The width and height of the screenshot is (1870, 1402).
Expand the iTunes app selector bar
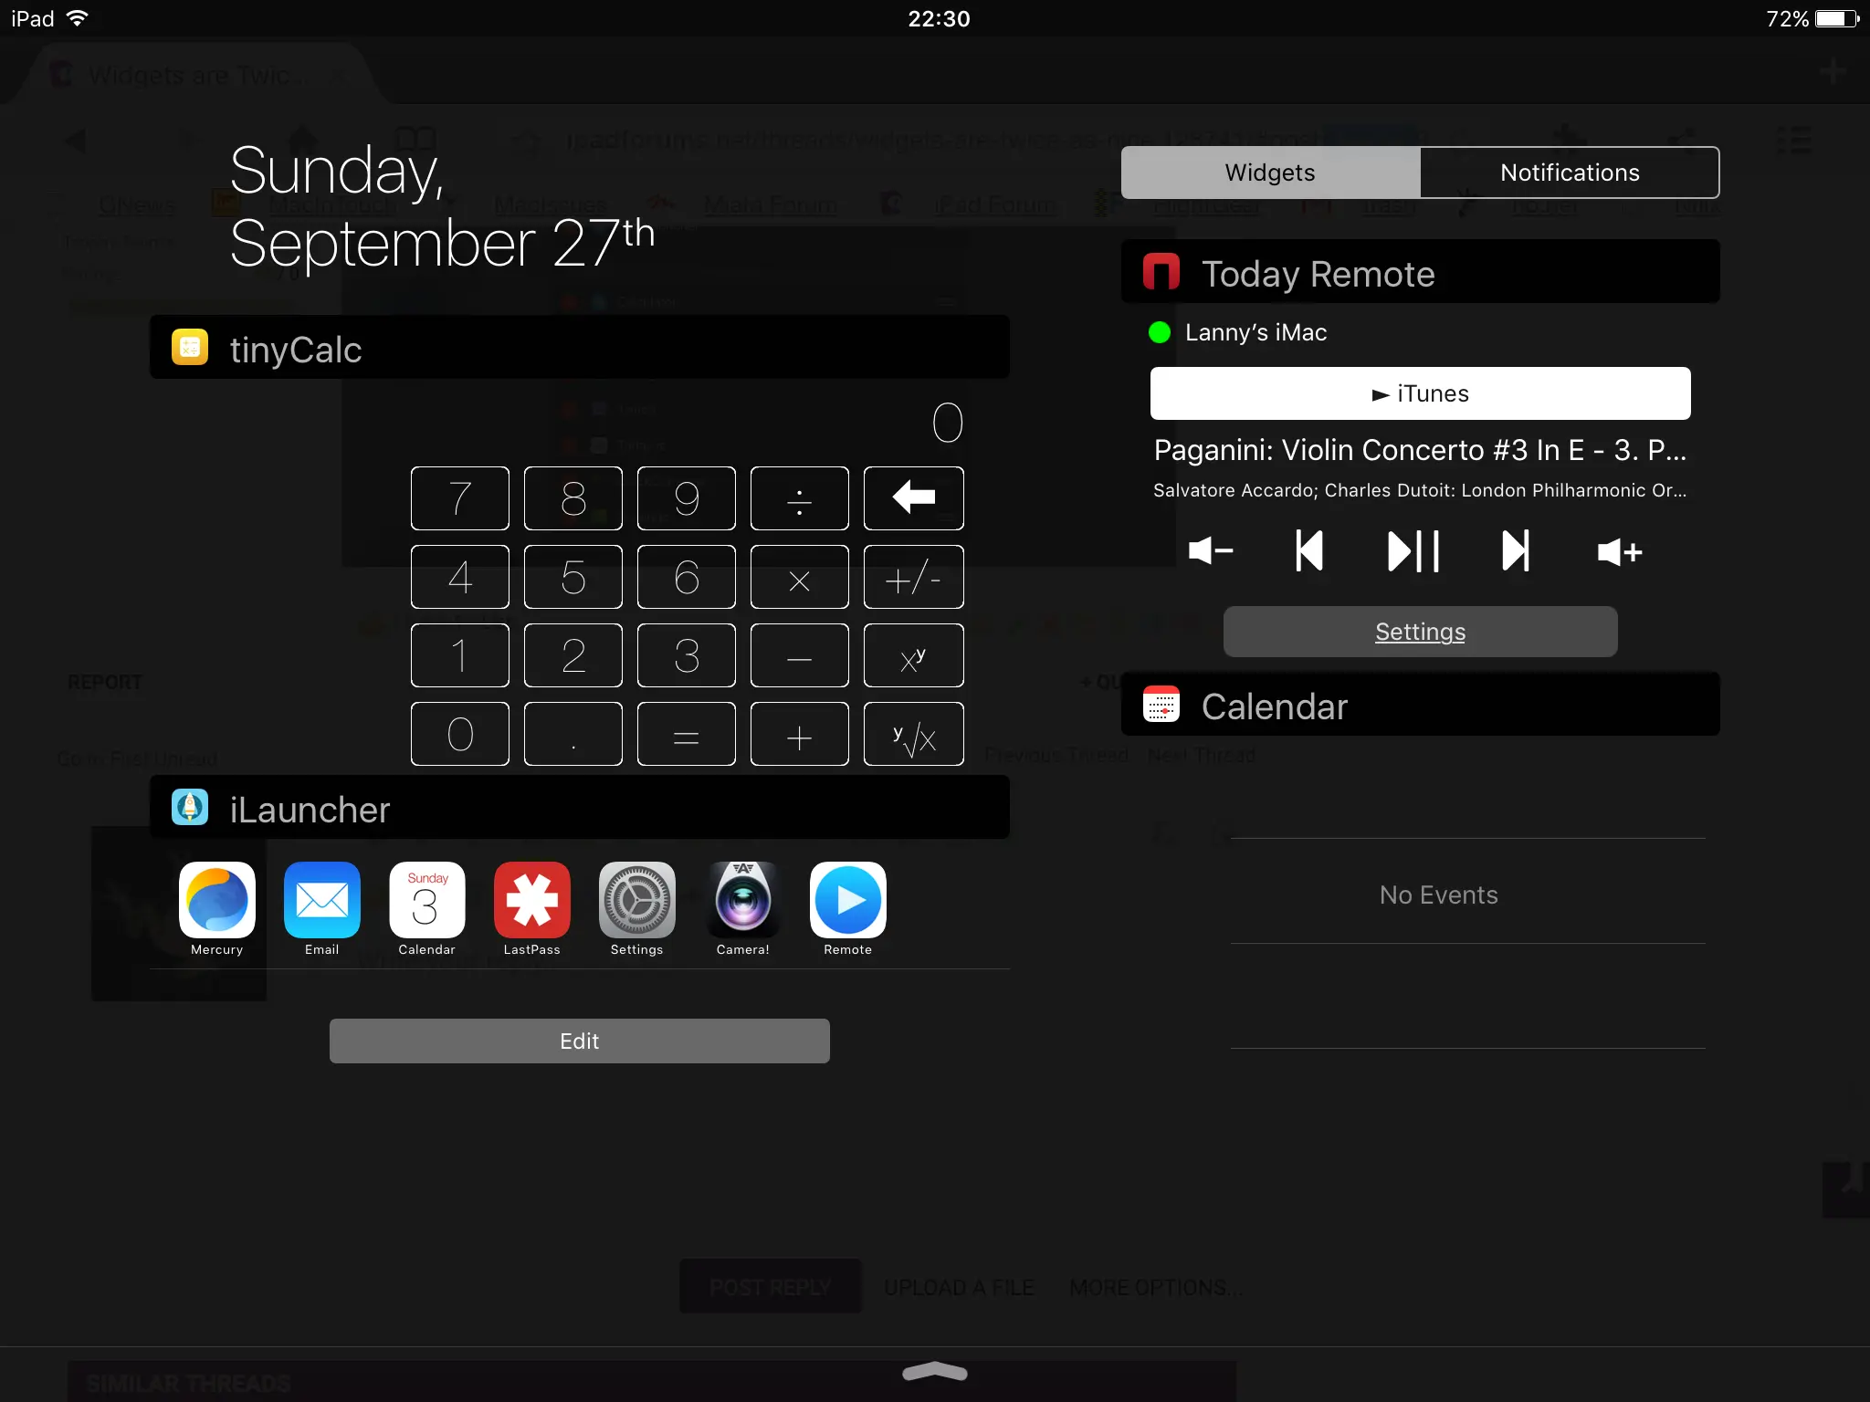[x=1420, y=393]
